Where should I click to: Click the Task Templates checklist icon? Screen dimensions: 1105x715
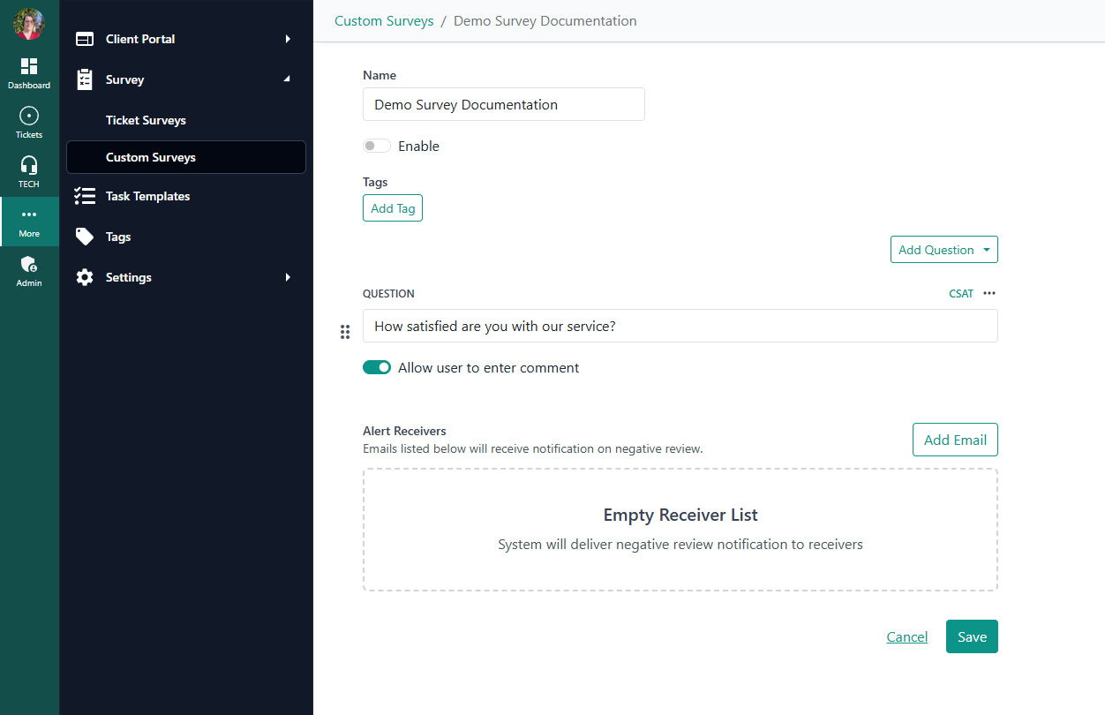click(85, 196)
